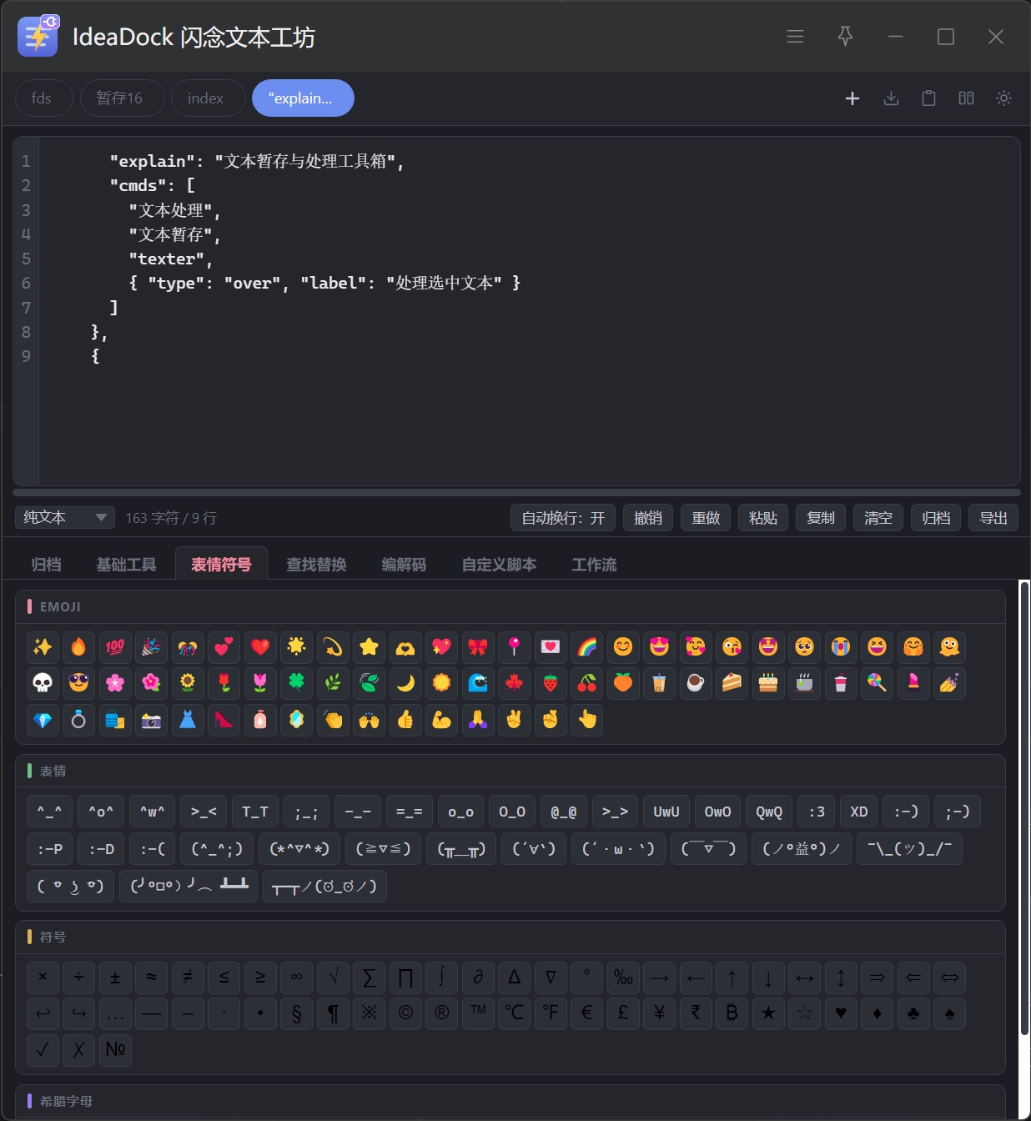
Task: Insert the sunglasses face emoji
Action: click(x=78, y=683)
